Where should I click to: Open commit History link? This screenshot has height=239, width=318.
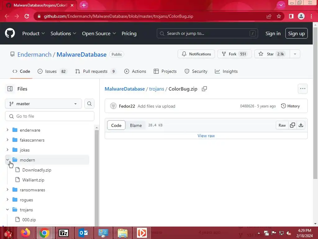pos(290,106)
